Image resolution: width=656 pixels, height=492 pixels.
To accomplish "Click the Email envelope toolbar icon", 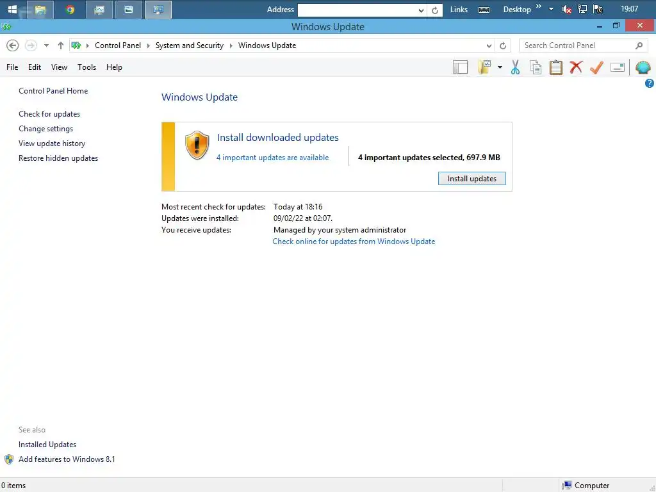I will [x=618, y=67].
